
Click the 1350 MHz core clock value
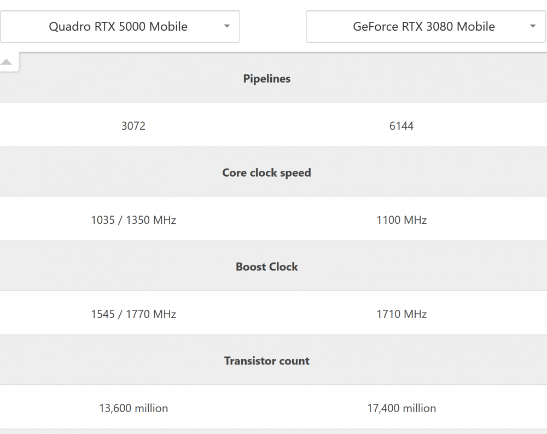coord(151,220)
